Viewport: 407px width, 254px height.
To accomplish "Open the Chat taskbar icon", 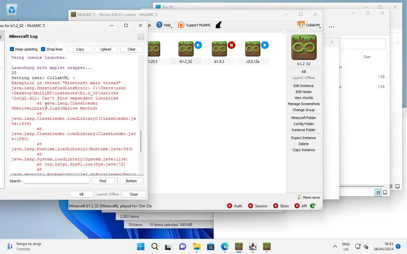I will (183, 246).
